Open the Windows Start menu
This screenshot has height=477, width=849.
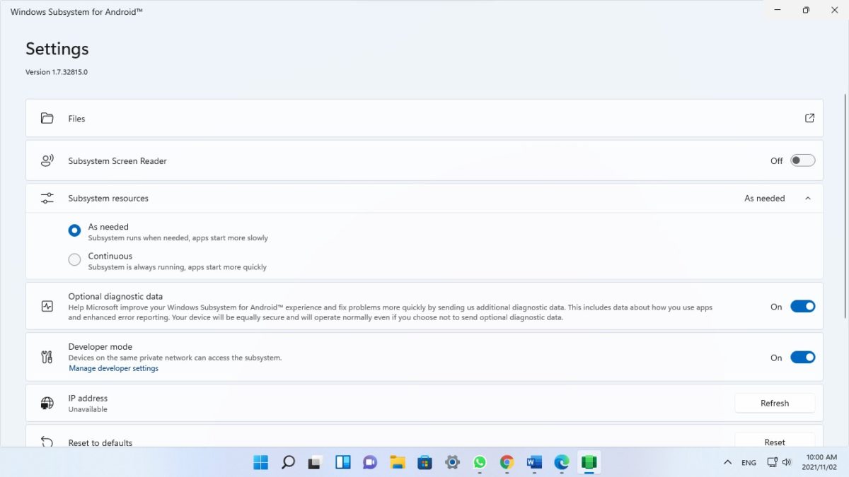(x=261, y=462)
